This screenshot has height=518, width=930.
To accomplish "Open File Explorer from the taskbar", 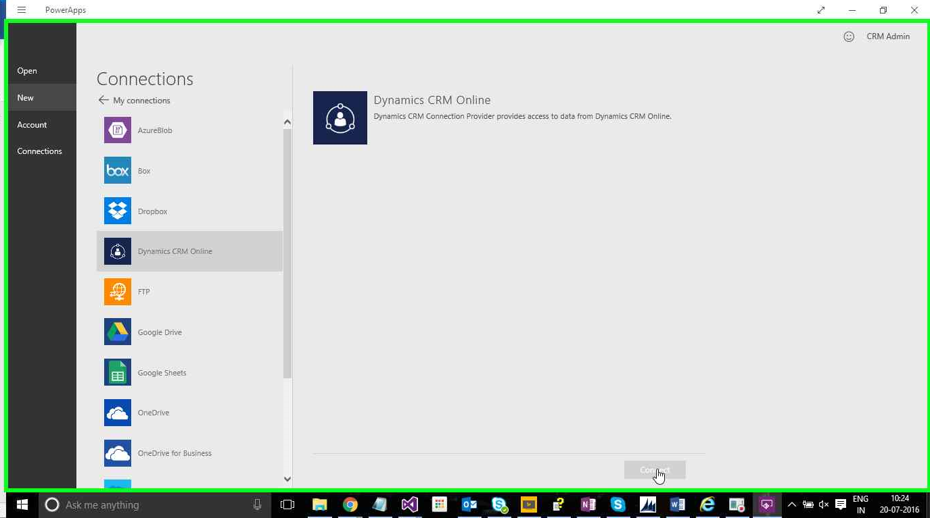I will pyautogui.click(x=319, y=504).
